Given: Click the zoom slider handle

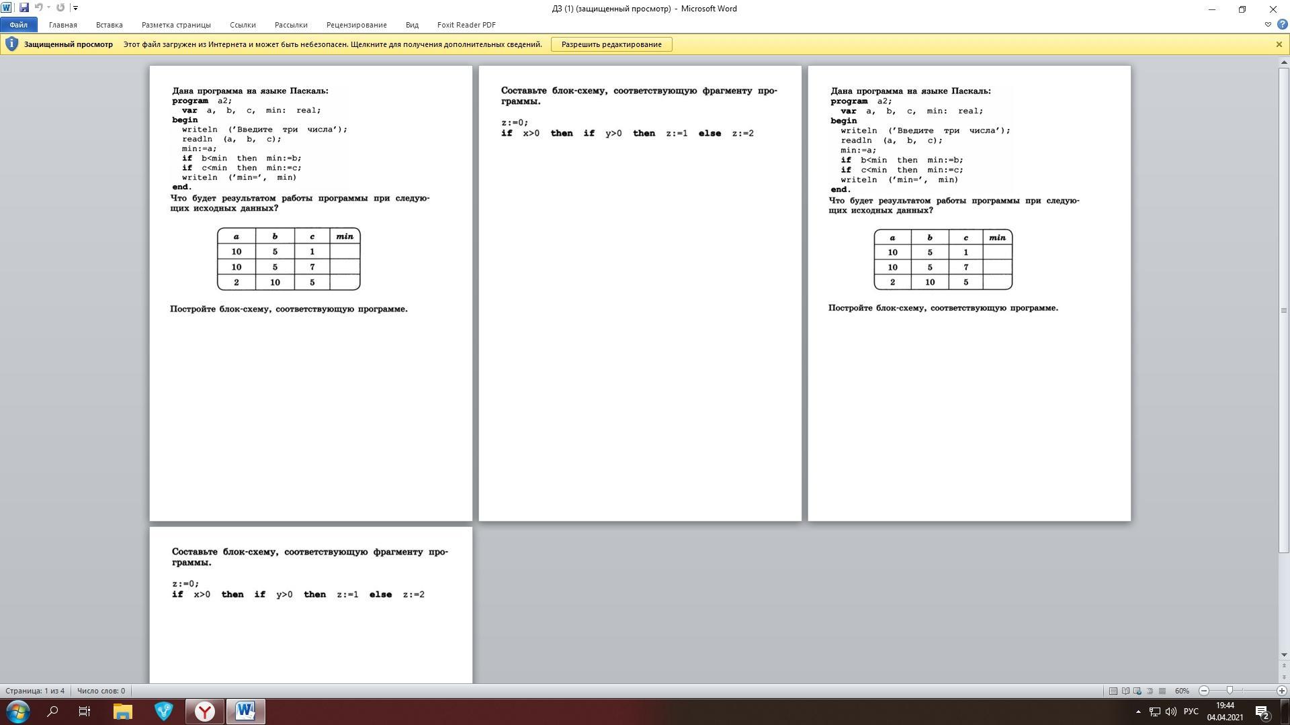Looking at the screenshot, I should click(1230, 691).
